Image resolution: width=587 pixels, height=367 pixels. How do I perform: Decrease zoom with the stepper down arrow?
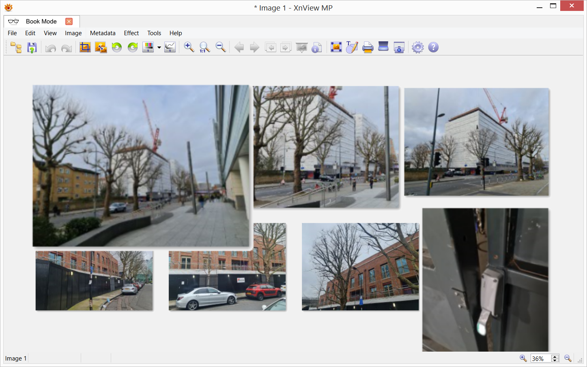click(x=555, y=361)
